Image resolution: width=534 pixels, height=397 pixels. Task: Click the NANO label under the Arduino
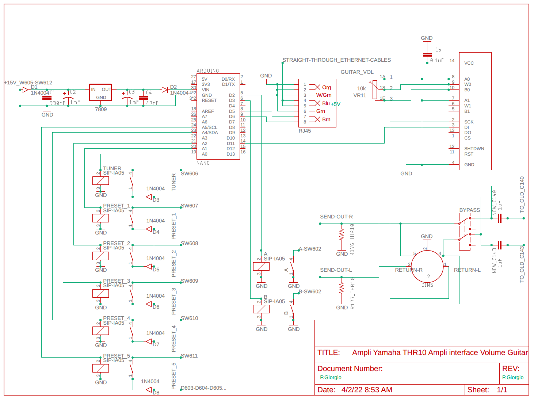(203, 163)
